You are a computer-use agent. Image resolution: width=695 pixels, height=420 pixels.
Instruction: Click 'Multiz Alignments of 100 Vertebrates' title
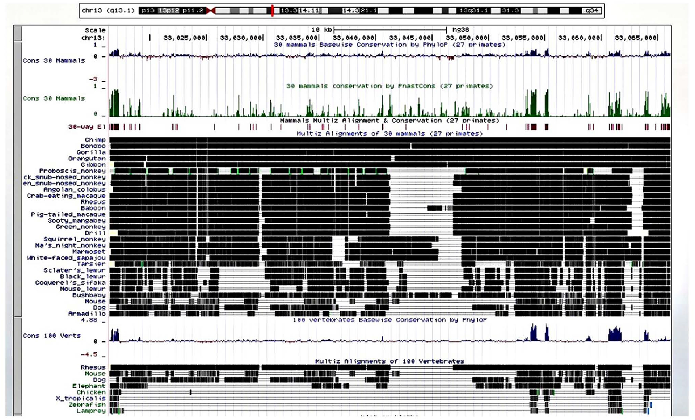389,361
